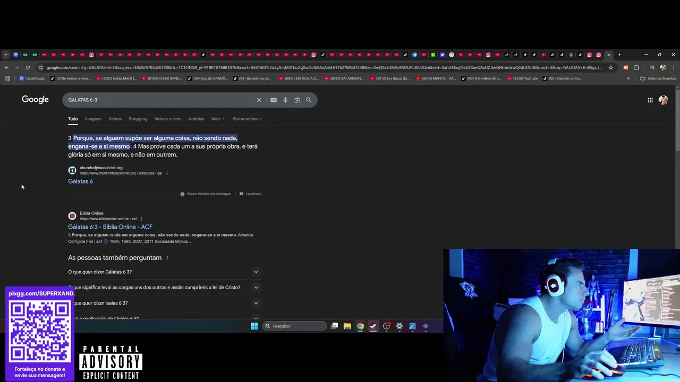Expand O que quer dizer Gálatas 6 3

[x=165, y=272]
